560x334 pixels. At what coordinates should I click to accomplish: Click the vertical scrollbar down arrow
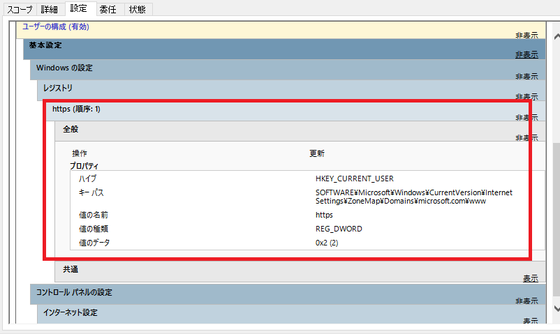[556, 308]
